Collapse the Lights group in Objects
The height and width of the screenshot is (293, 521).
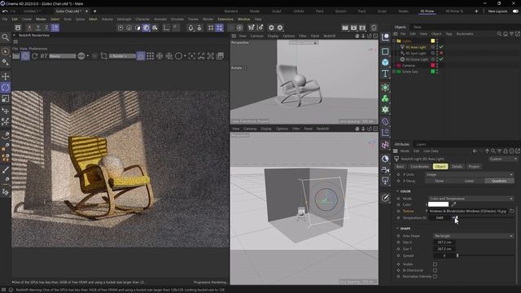394,41
